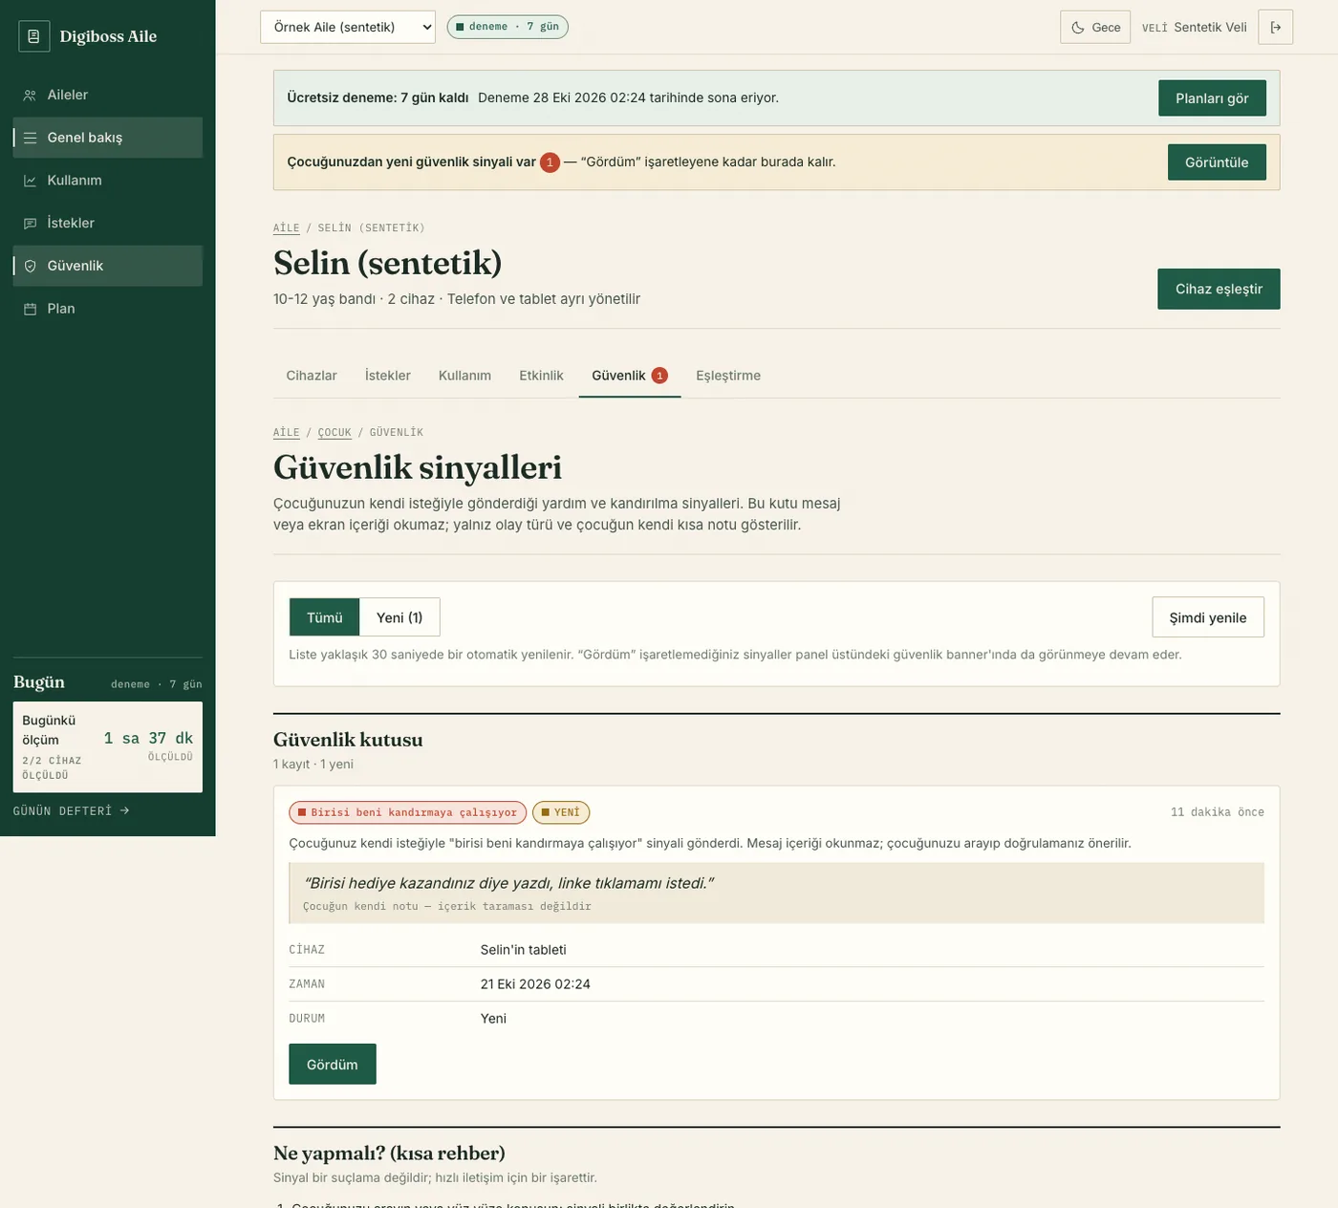Click the red badge in the safety banner
Viewport: 1338px width, 1208px height.
(x=550, y=162)
